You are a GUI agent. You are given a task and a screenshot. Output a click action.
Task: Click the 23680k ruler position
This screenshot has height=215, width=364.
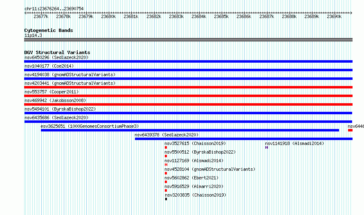(108, 16)
